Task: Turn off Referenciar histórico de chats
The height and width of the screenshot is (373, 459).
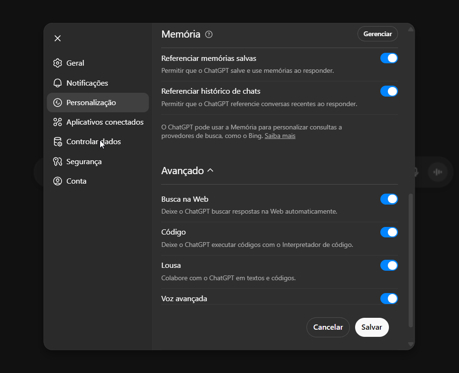Action: [389, 91]
